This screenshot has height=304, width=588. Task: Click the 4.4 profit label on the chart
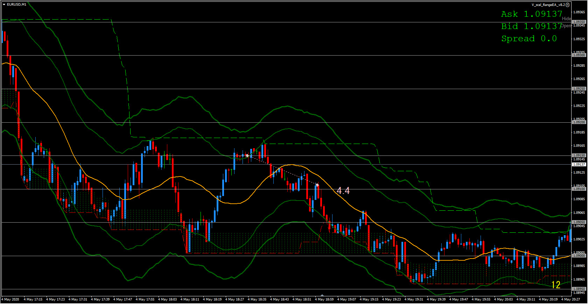[343, 190]
